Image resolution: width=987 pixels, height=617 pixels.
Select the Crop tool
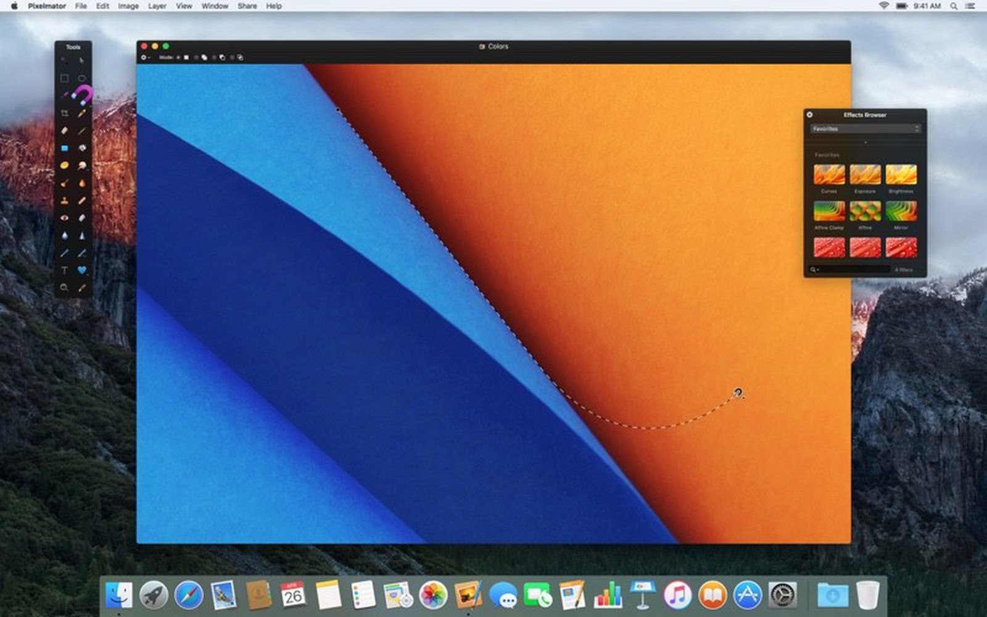[65, 114]
